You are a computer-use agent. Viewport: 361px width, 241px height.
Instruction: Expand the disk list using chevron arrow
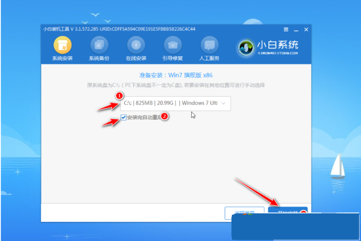(223, 103)
